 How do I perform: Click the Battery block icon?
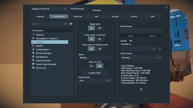(x=33, y=42)
